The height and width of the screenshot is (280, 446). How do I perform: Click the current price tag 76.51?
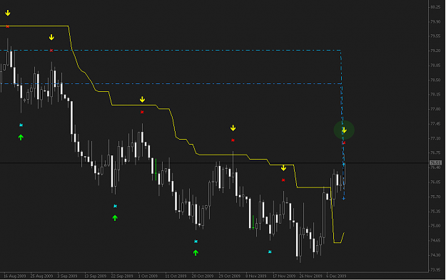[435, 162]
